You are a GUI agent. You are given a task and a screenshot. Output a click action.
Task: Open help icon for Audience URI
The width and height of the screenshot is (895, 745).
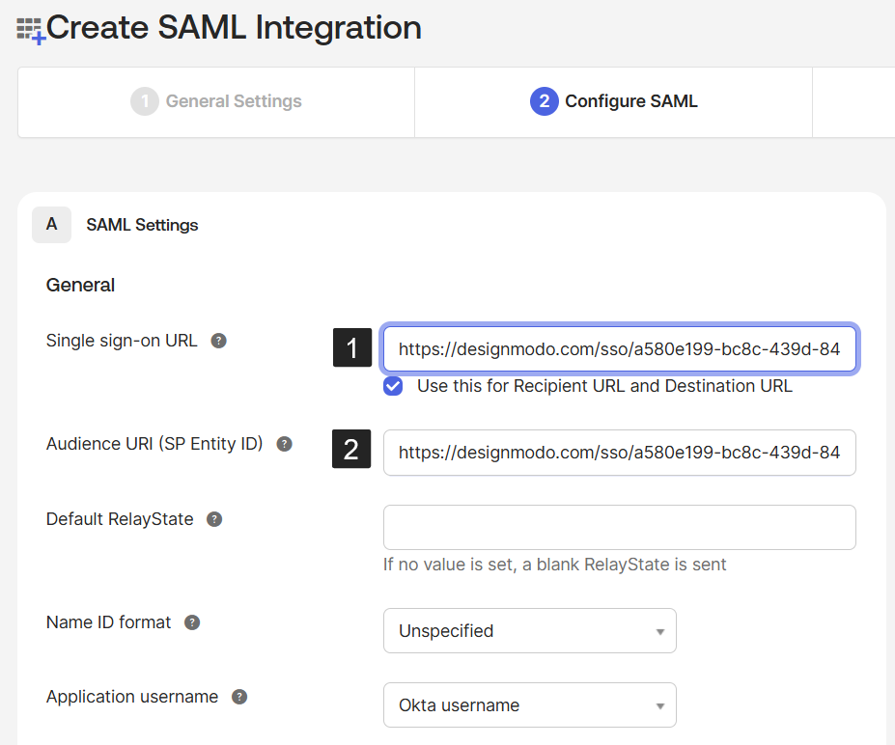(x=284, y=444)
